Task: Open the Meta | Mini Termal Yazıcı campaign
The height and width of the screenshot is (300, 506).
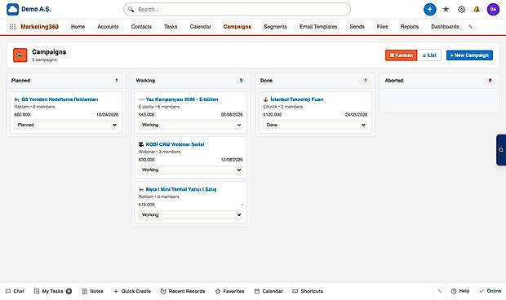Action: click(181, 189)
